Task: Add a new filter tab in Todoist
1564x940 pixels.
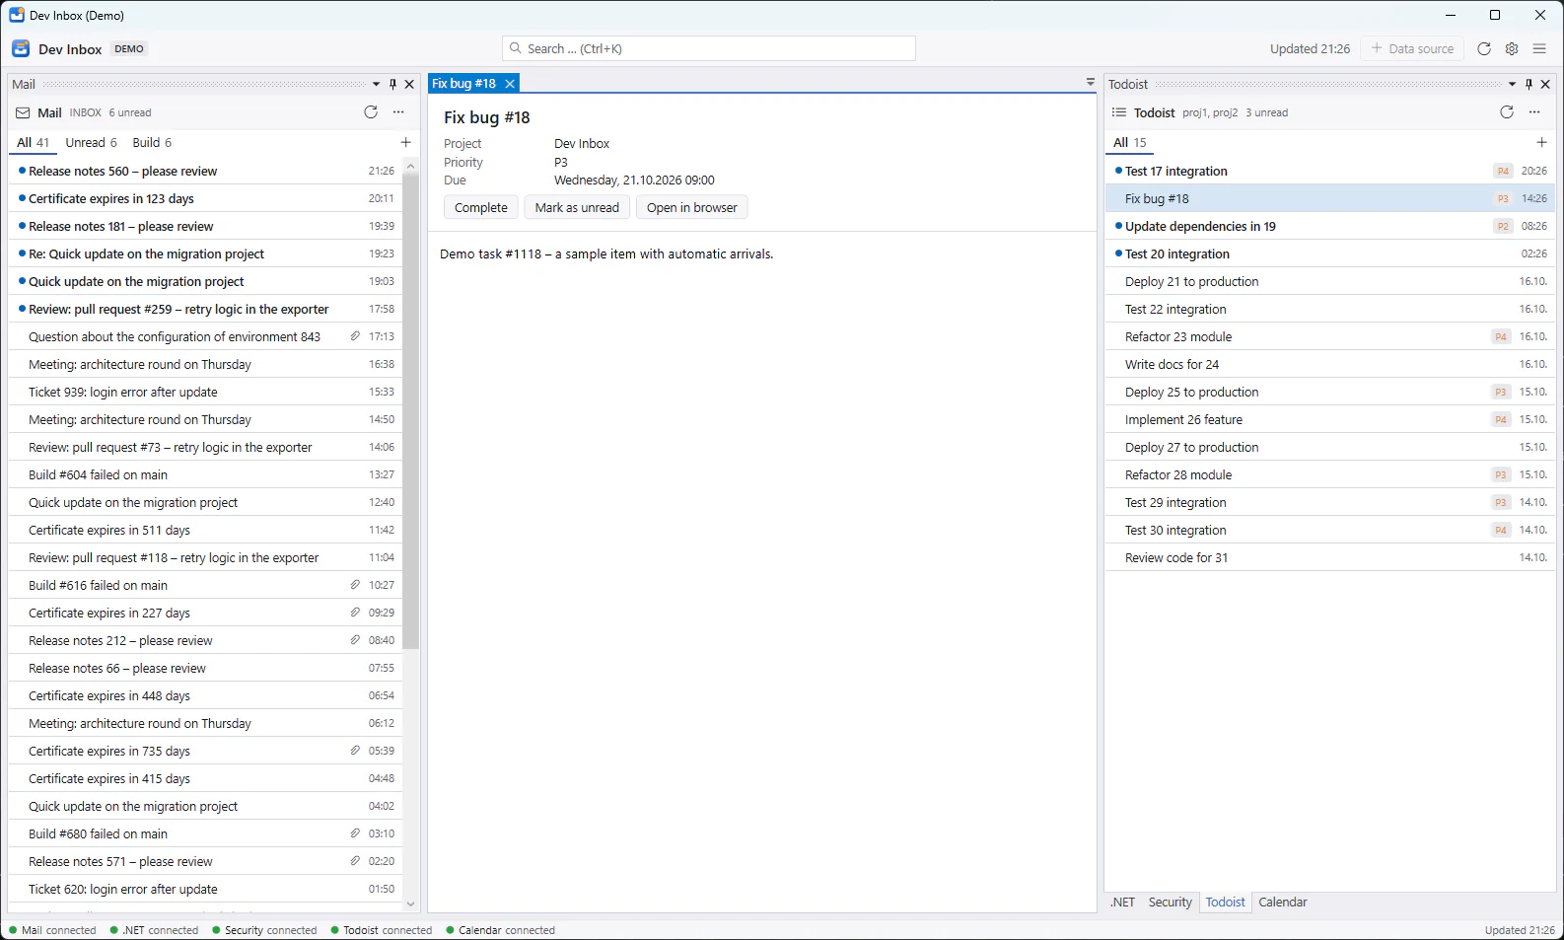Action: (x=1541, y=142)
